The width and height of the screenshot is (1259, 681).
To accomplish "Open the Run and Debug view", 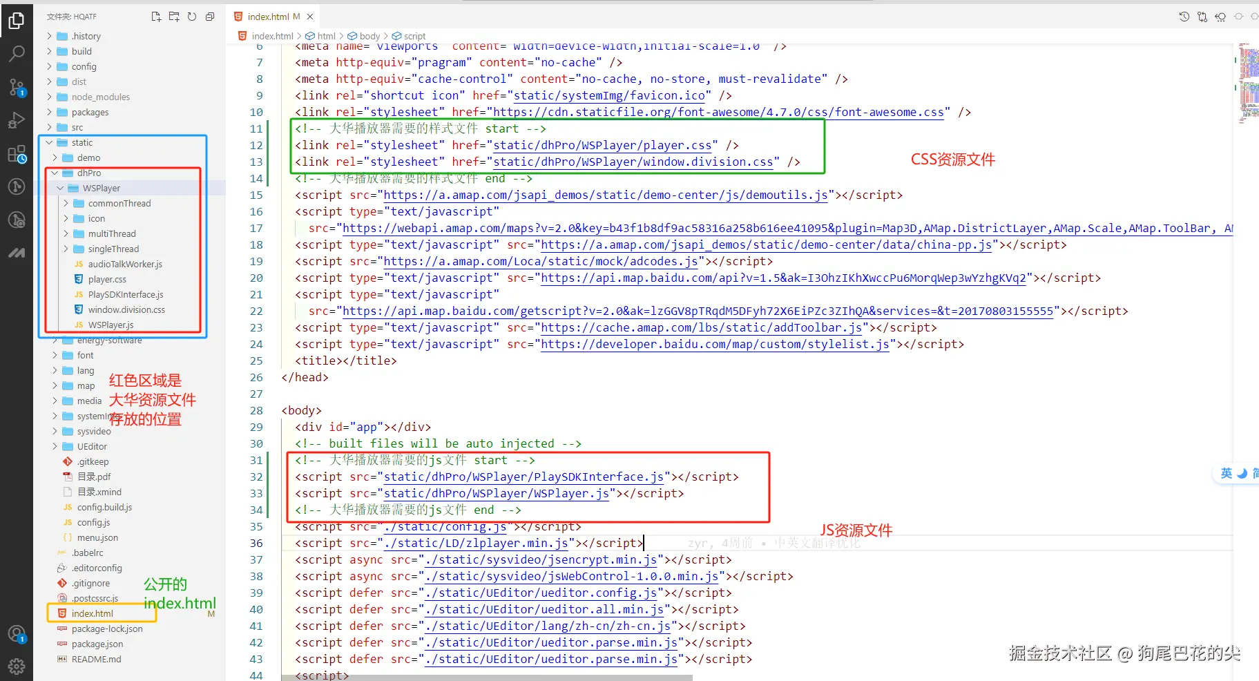I will (x=17, y=120).
